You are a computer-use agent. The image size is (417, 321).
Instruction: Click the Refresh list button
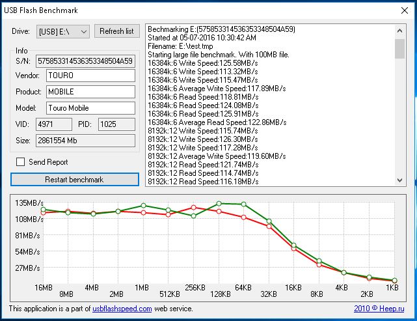click(x=117, y=31)
